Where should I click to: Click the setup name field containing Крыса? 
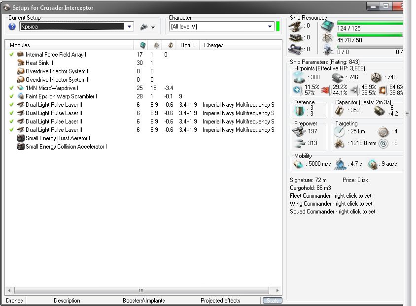pyautogui.click(x=72, y=27)
